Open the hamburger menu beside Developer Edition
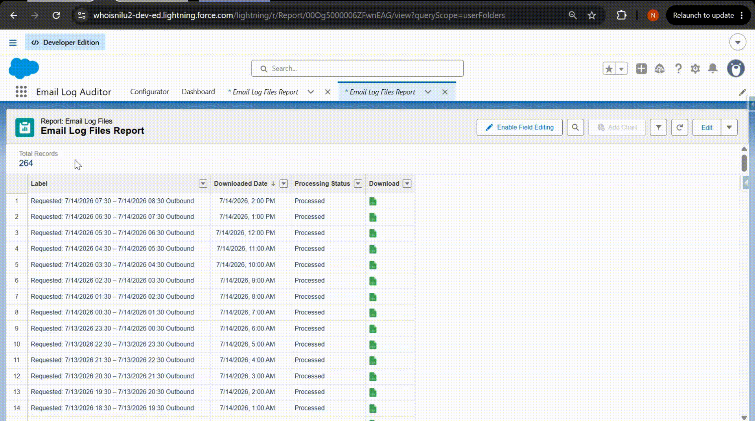Viewport: 755px width, 421px height. [13, 42]
